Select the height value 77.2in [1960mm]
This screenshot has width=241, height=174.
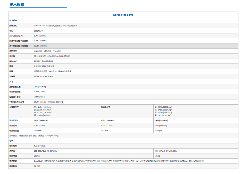pos(163,113)
